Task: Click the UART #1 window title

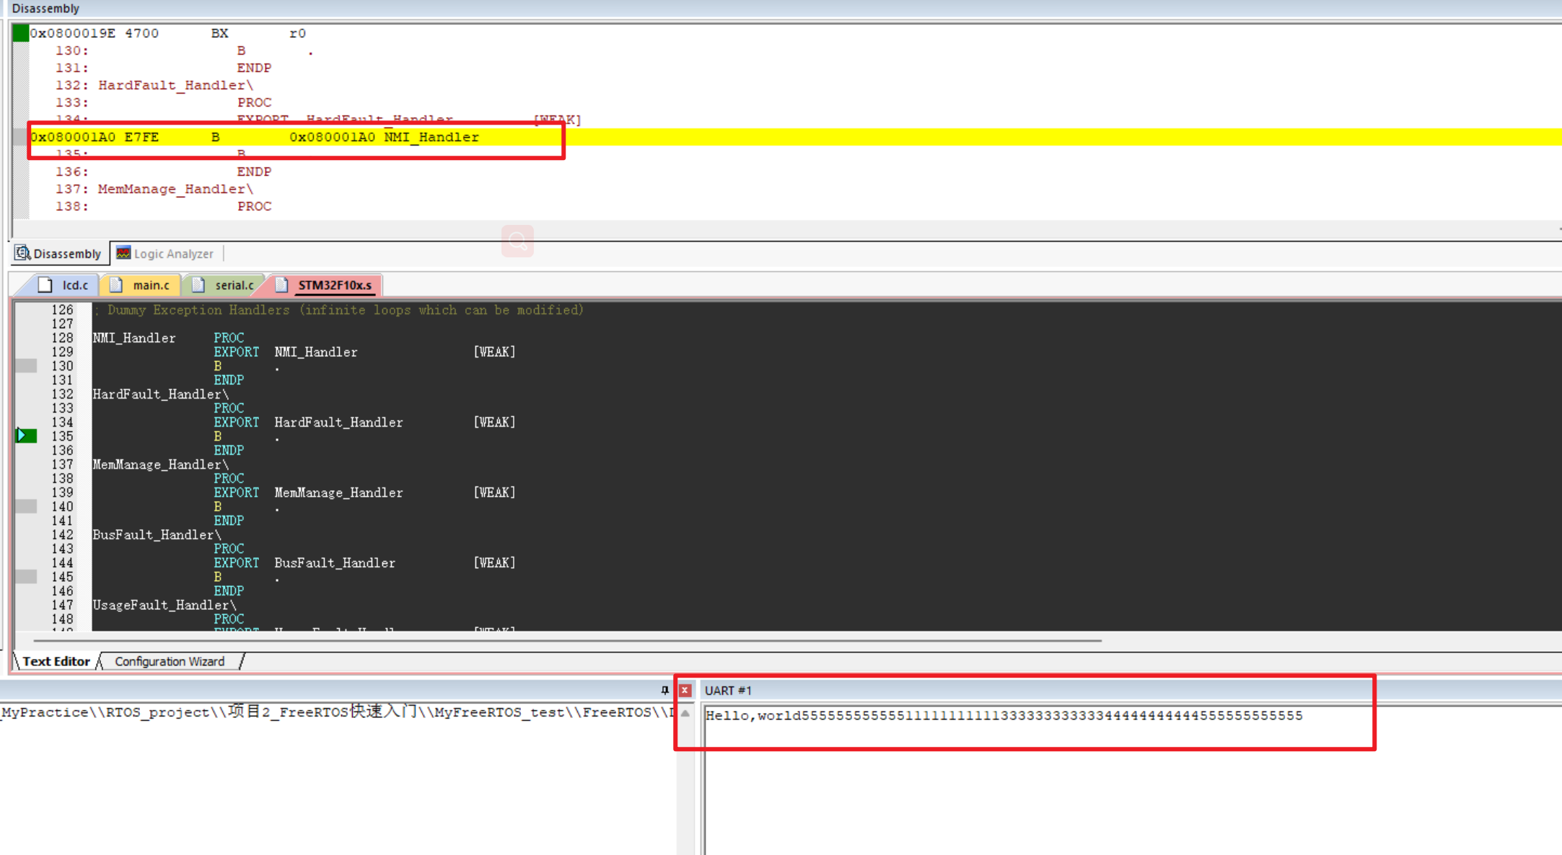Action: click(x=728, y=691)
